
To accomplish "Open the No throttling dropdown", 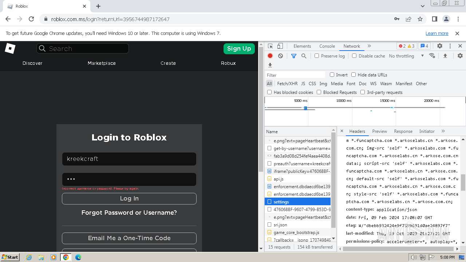I will coord(406,56).
